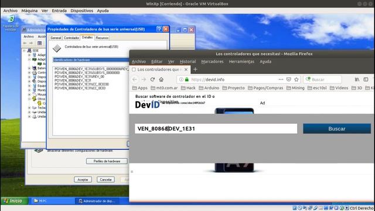Screen dimensions: 375x211
Task: Click the DevID logo
Action: pos(147,105)
